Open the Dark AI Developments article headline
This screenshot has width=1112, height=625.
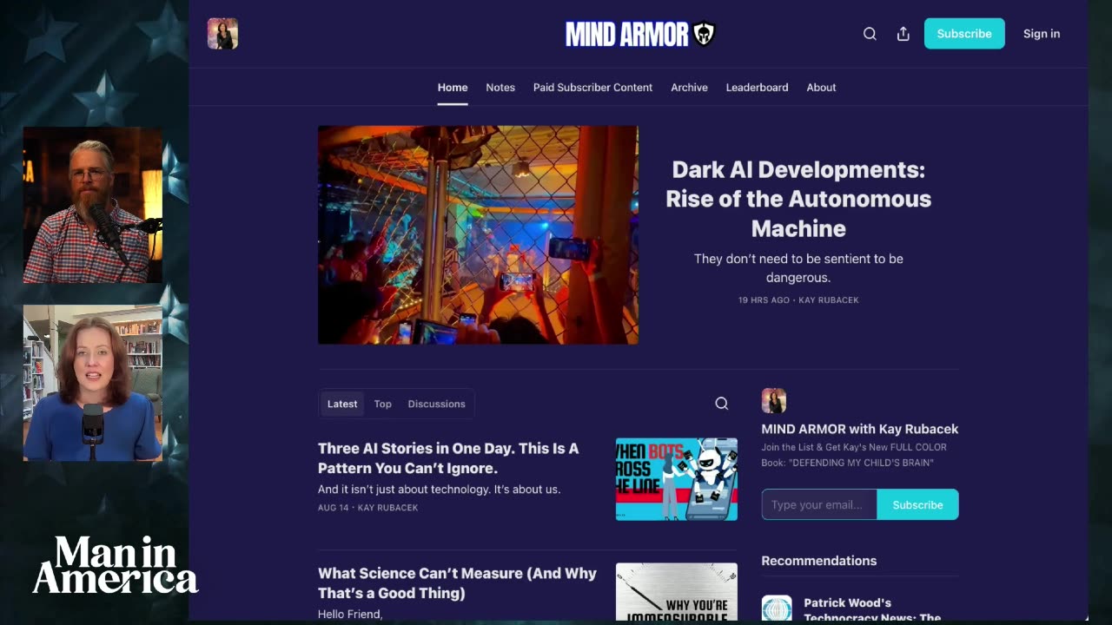pos(798,199)
